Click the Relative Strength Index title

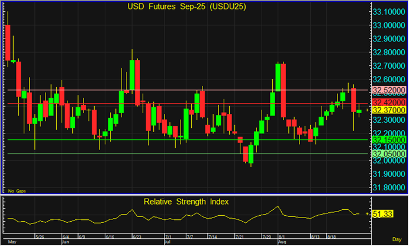pyautogui.click(x=186, y=202)
